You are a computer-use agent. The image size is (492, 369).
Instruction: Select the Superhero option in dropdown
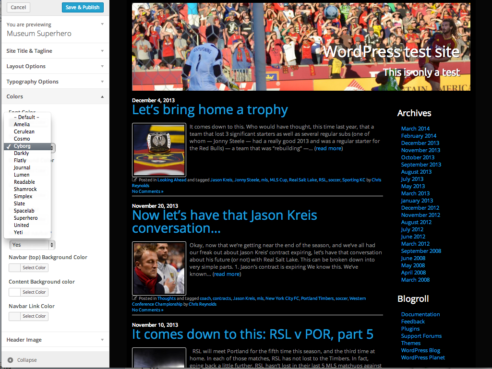pyautogui.click(x=25, y=218)
